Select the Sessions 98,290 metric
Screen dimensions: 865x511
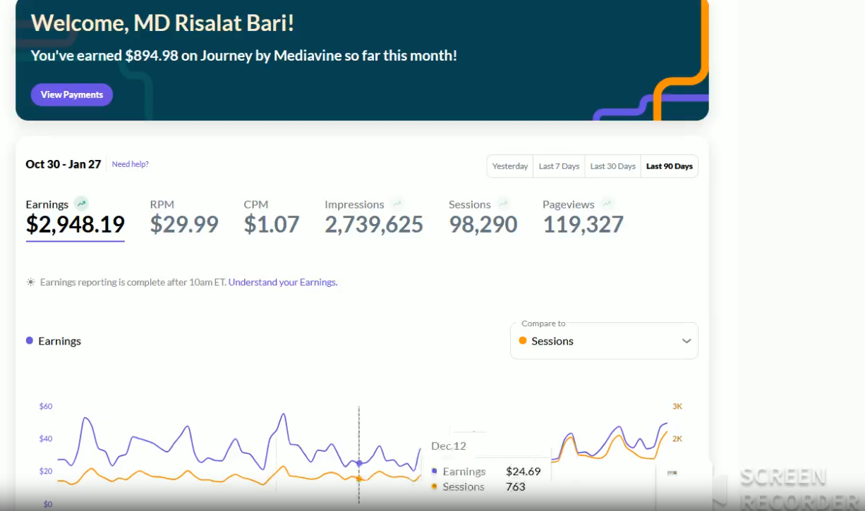tap(483, 217)
